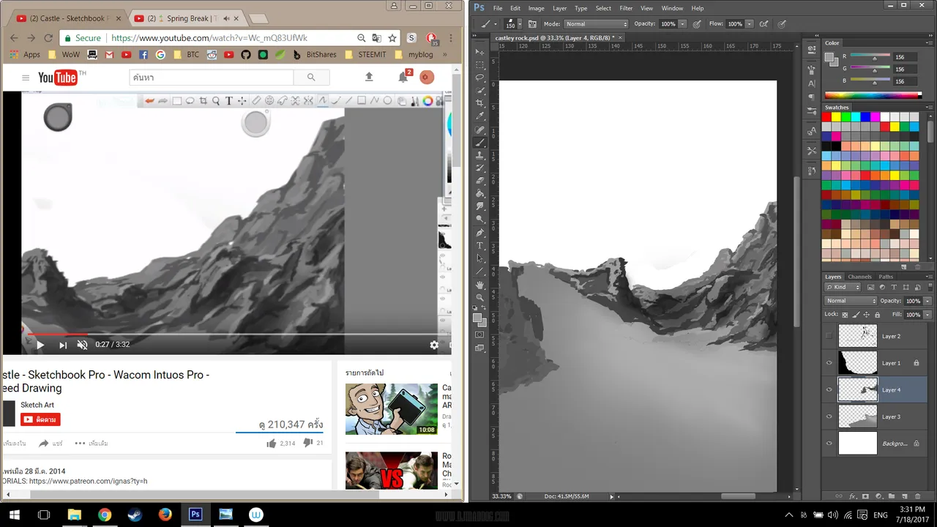Click the airbrush build-up icon next to Flow

(764, 23)
